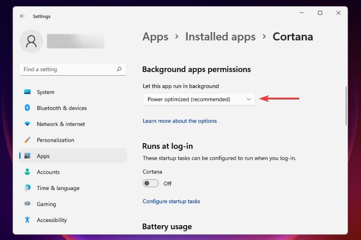
Task: Click the System monitor icon in sidebar
Action: coord(28,92)
